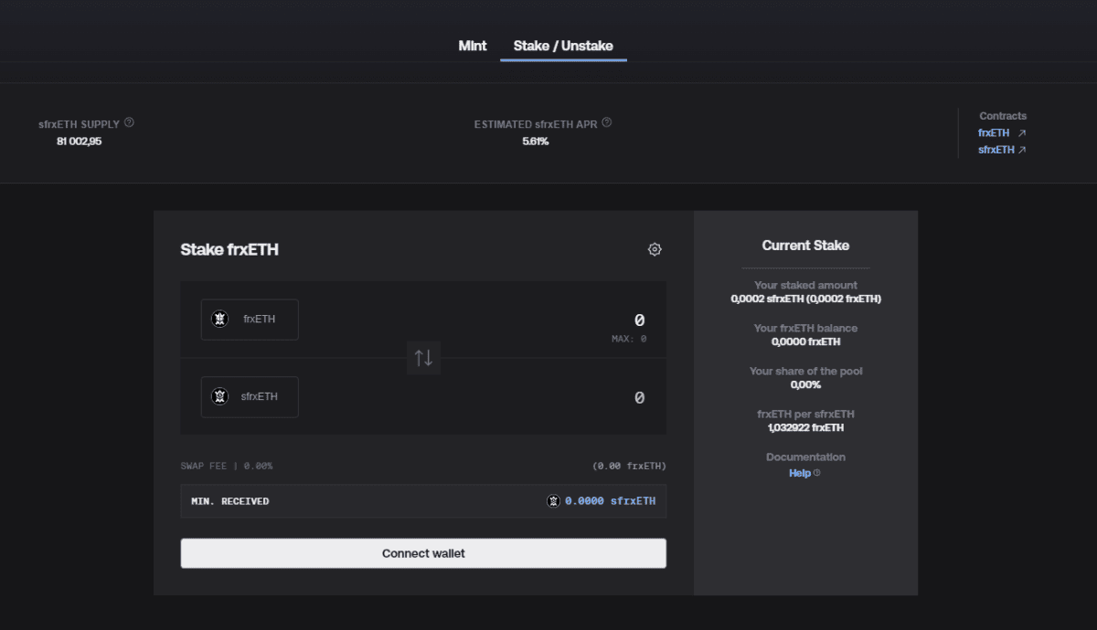Screen dimensions: 1097x630
Task: Switch to the Mint tab
Action: click(x=473, y=46)
